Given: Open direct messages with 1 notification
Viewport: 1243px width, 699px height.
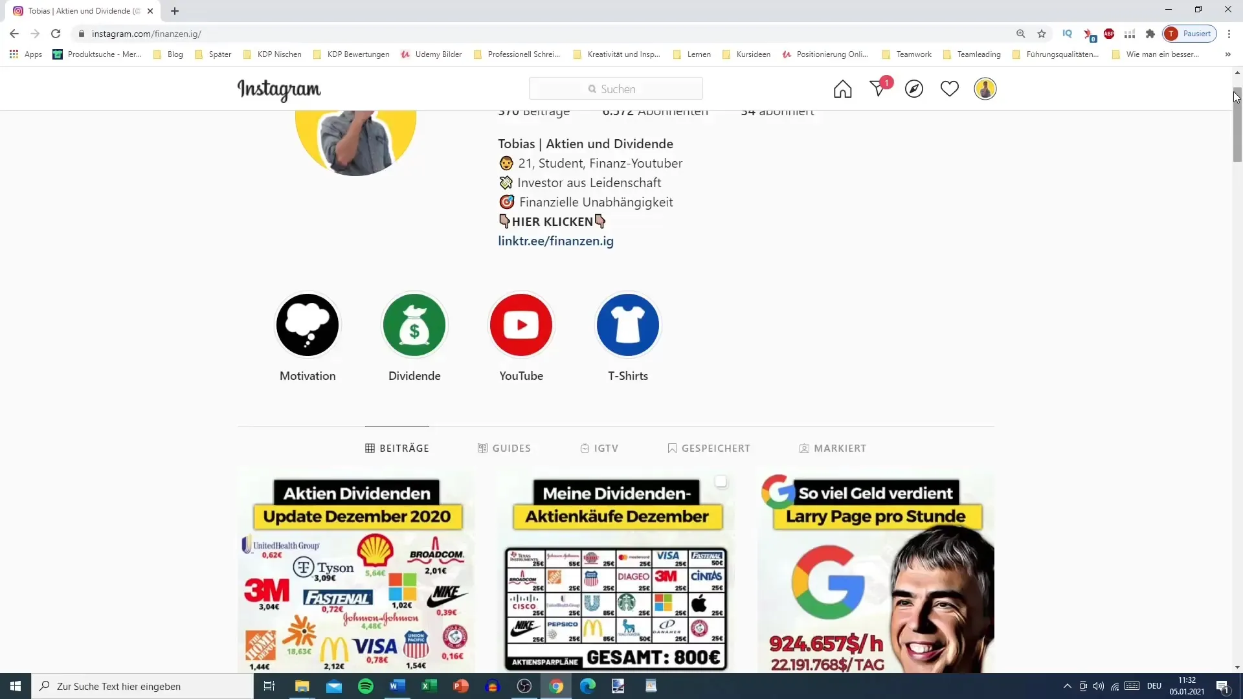Looking at the screenshot, I should click(879, 88).
